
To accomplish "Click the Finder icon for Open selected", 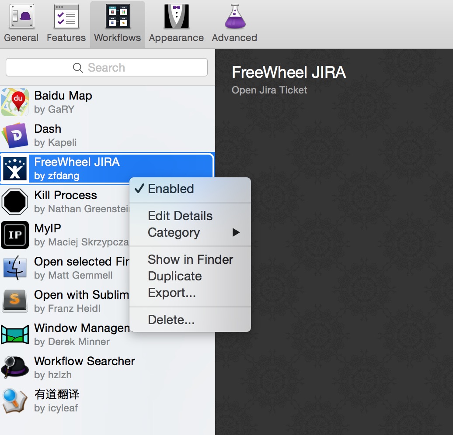I will [15, 268].
